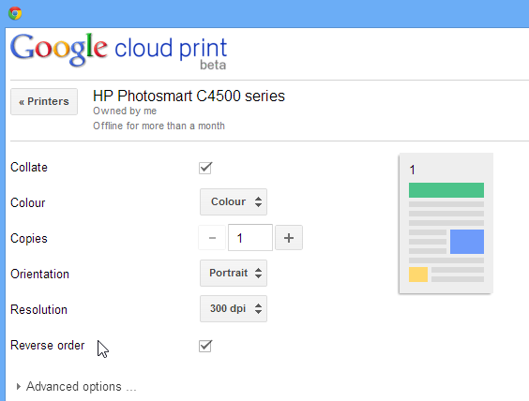Uncheck the Collate checkbox
529x401 pixels.
[x=205, y=168]
